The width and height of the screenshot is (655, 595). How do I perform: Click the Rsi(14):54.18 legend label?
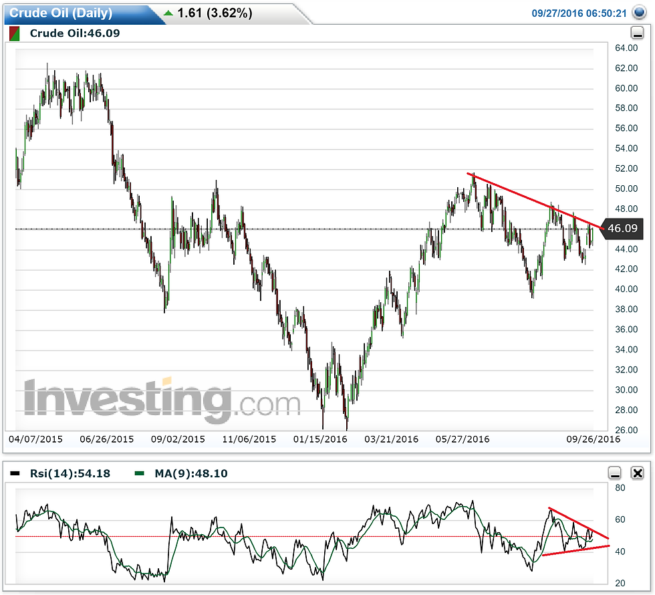pos(70,473)
